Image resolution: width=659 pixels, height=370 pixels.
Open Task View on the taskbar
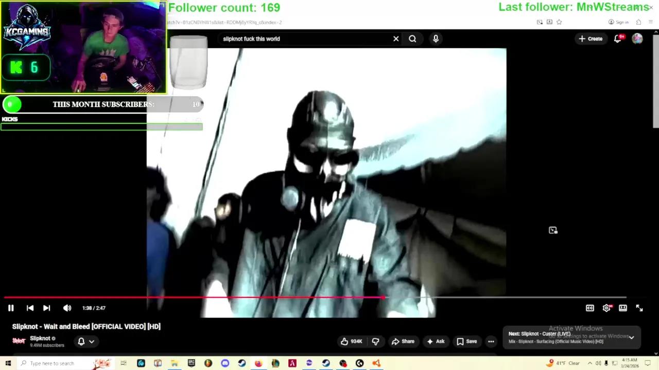(124, 363)
